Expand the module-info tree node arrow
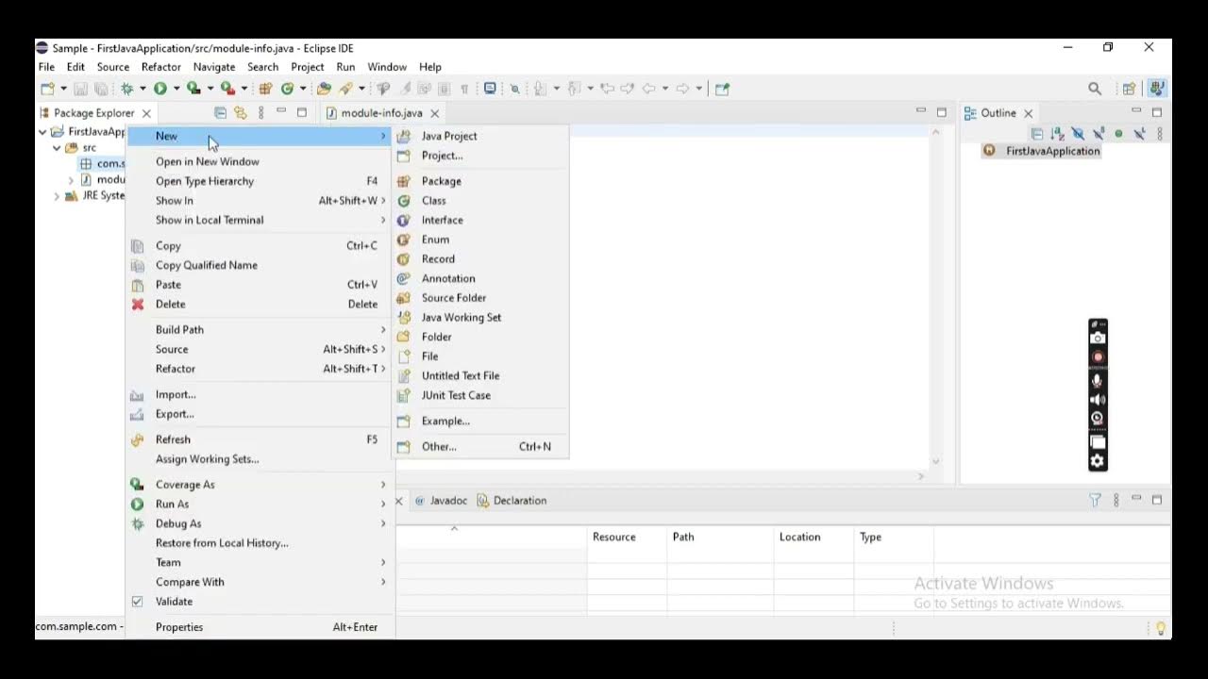This screenshot has height=679, width=1208. pos(71,180)
